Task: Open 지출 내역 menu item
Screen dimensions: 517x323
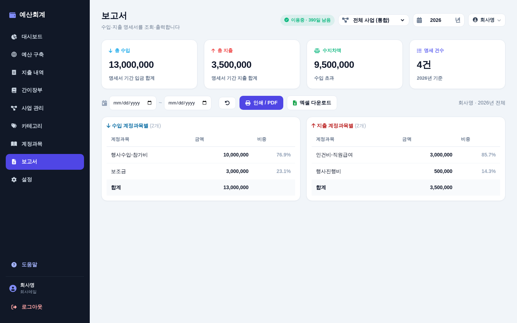Action: click(45, 72)
